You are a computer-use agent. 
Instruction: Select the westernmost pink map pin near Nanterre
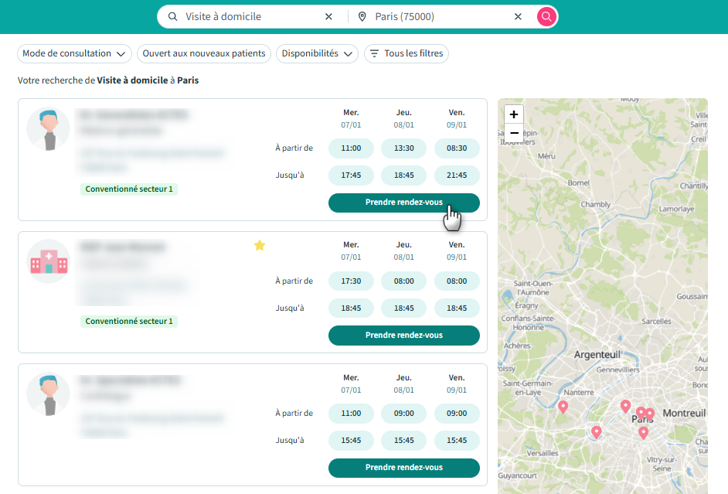click(563, 406)
